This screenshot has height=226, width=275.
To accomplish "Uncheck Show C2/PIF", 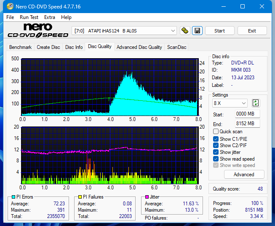I will pyautogui.click(x=216, y=145).
